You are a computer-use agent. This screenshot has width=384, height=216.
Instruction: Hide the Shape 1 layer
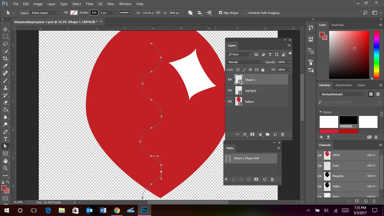(230, 80)
